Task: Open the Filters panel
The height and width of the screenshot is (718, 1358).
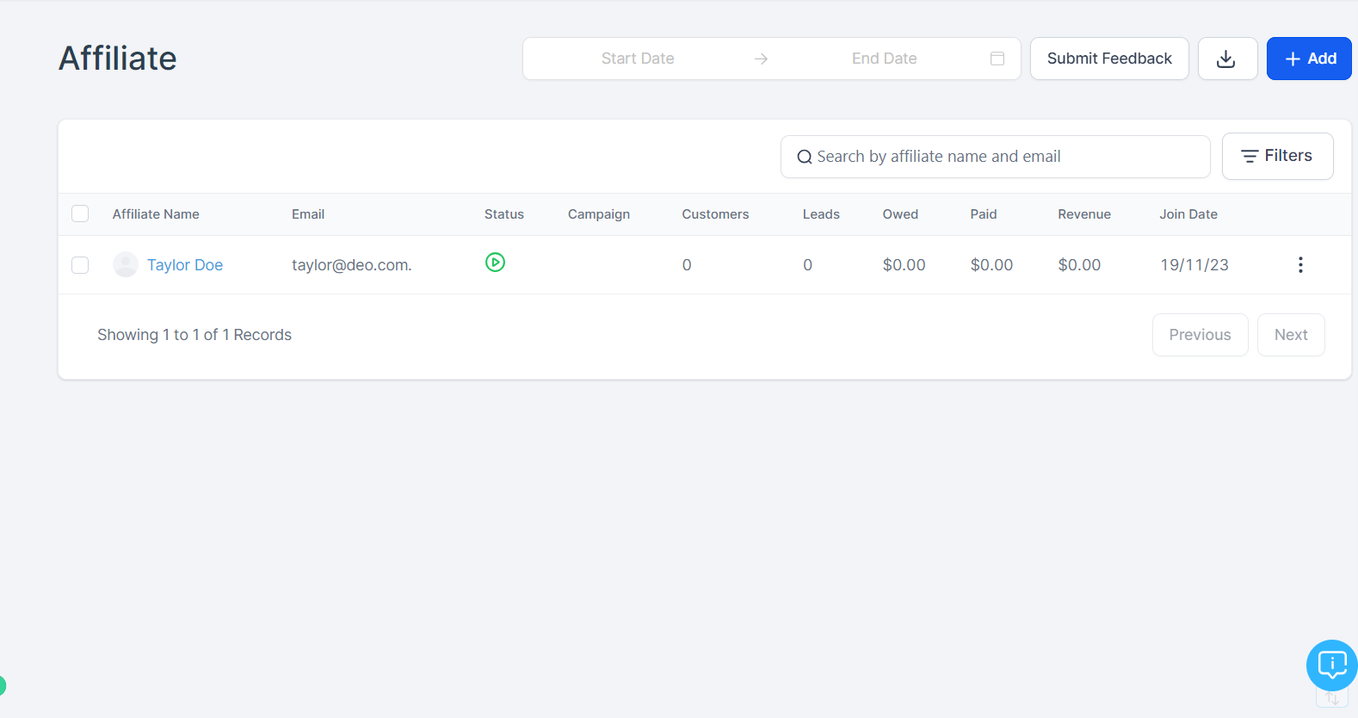Action: [1277, 156]
